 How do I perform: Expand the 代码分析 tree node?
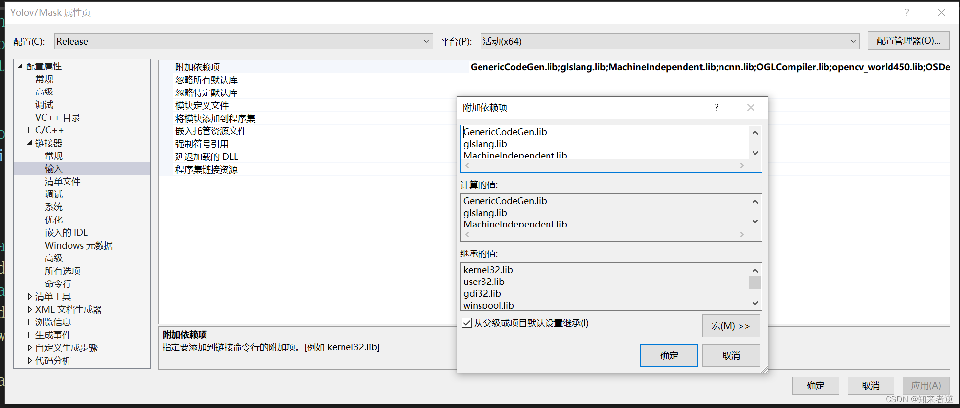click(30, 360)
